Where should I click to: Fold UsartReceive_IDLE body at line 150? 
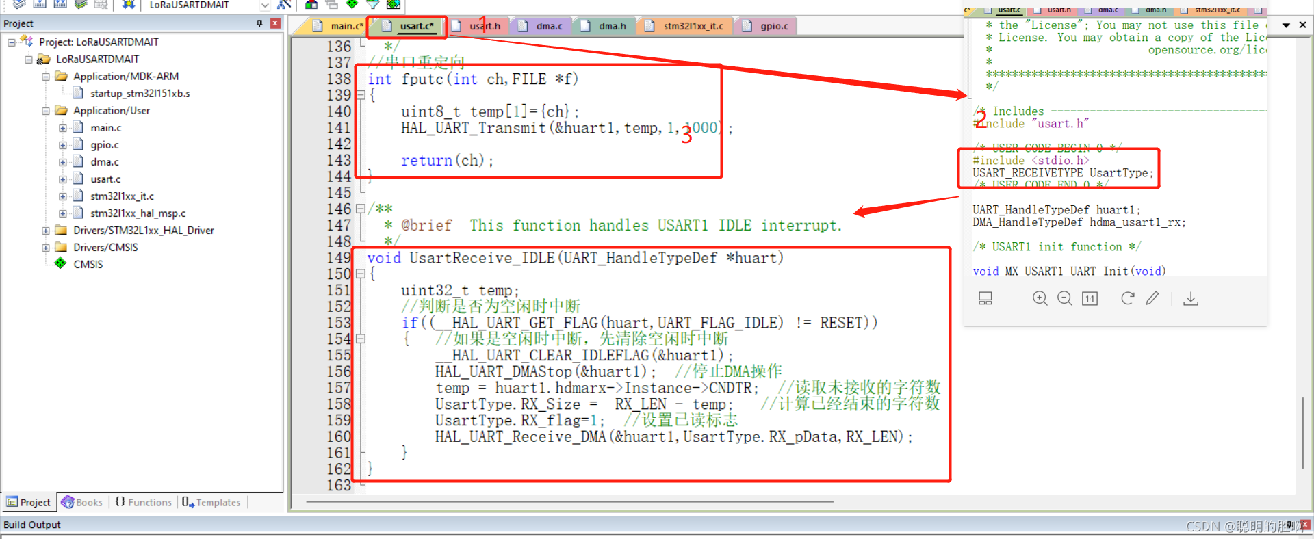click(361, 274)
